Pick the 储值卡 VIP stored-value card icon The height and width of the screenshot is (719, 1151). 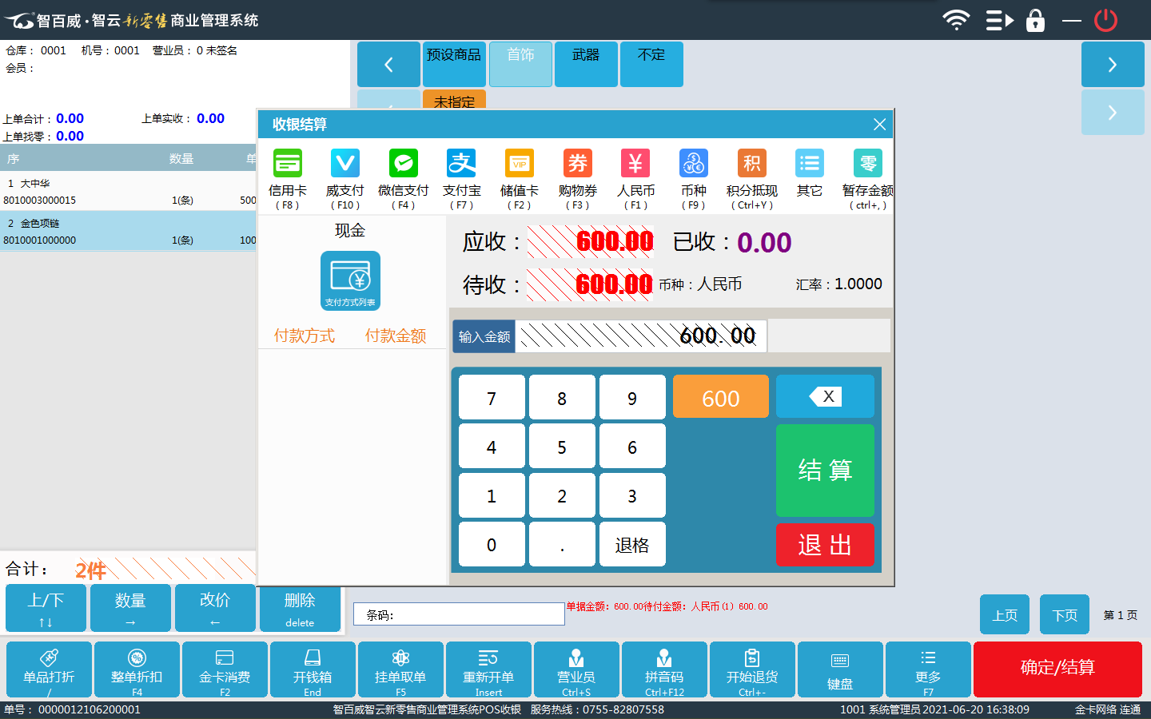tap(519, 165)
